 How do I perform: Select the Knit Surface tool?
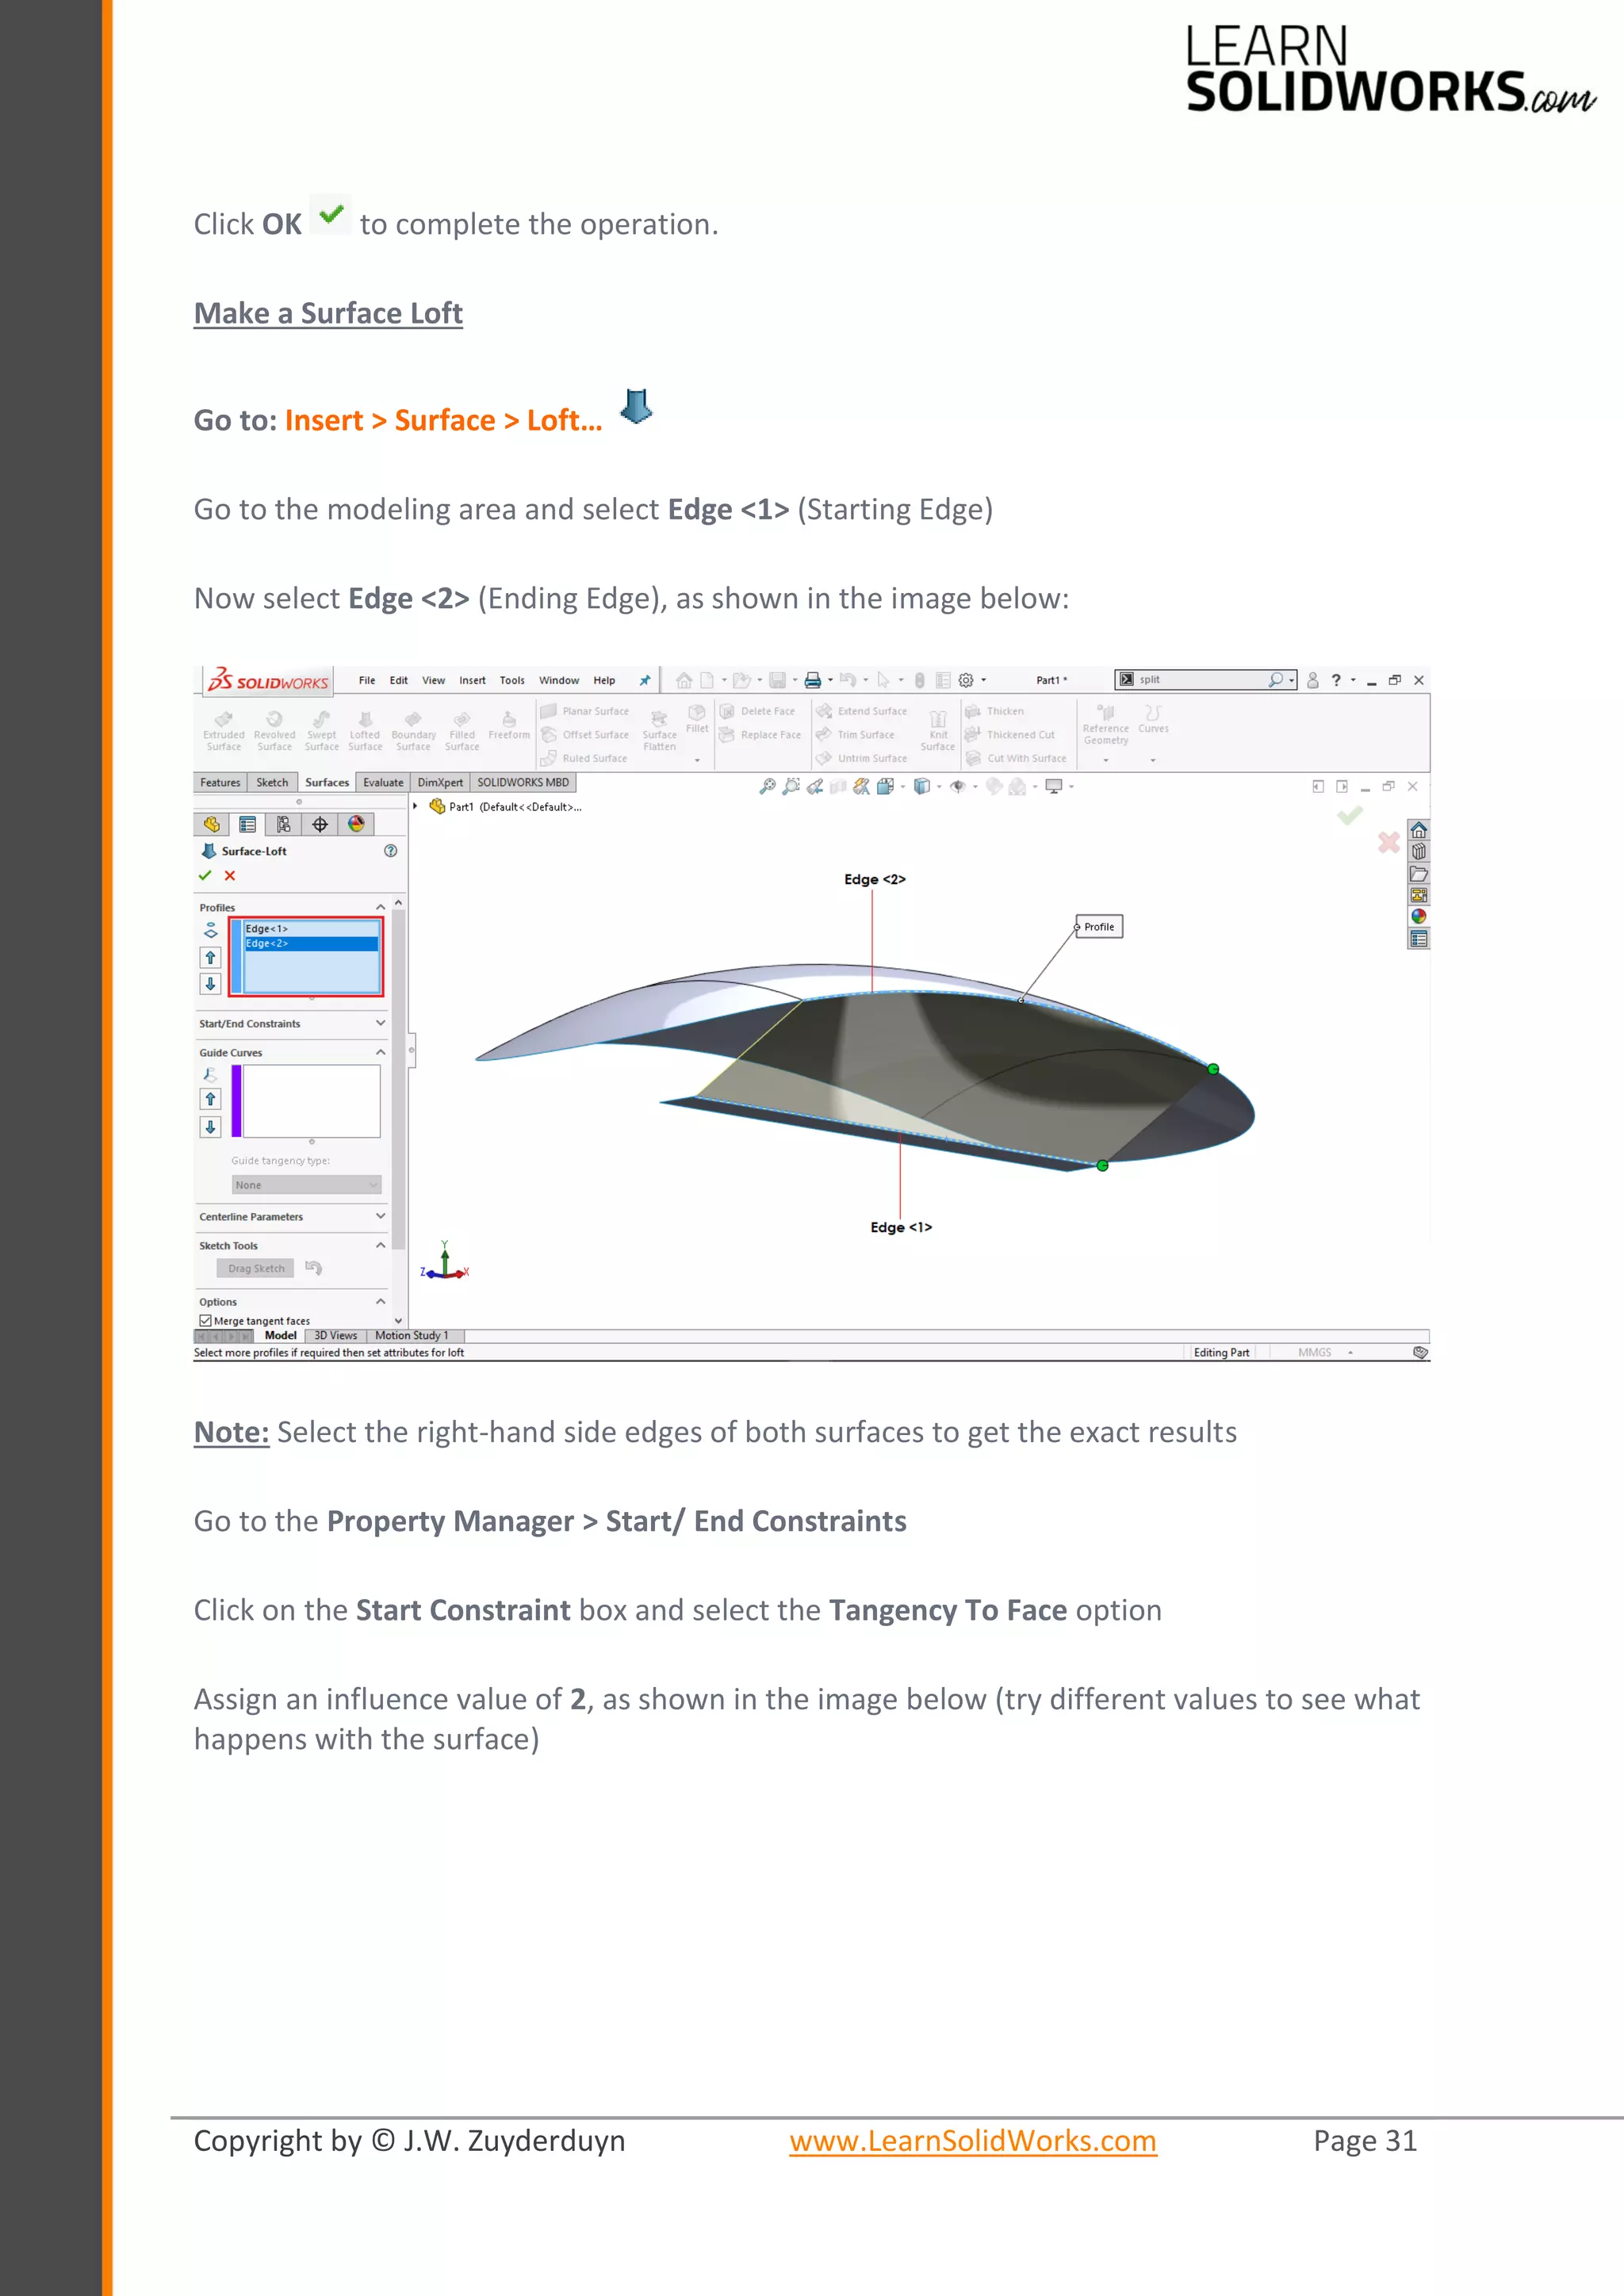pyautogui.click(x=938, y=731)
